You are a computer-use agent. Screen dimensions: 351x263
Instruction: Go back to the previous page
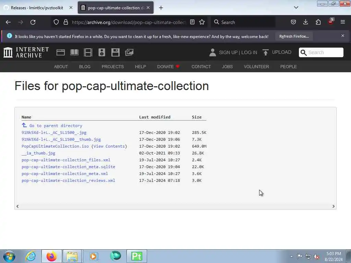(x=8, y=22)
